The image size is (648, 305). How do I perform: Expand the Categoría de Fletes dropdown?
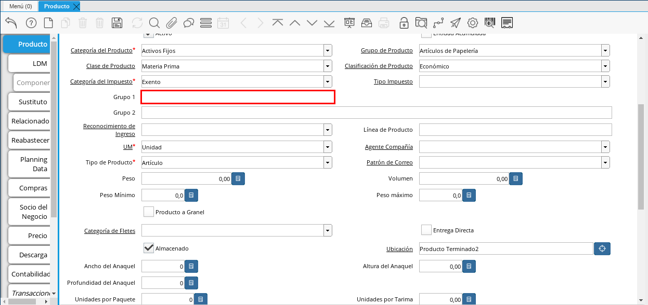pyautogui.click(x=328, y=230)
